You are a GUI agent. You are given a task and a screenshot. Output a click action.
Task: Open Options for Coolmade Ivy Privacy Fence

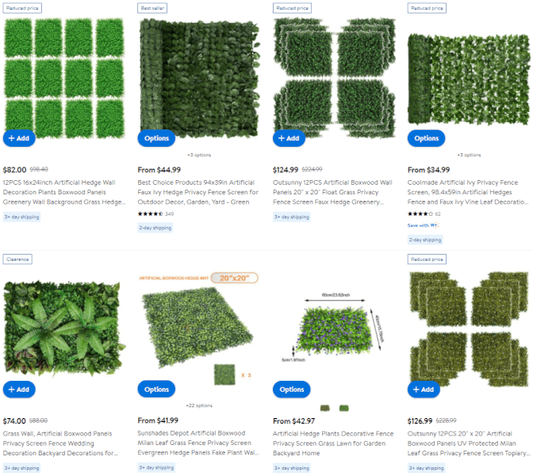(426, 138)
